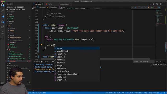This screenshot has height=94, width=167.
Task: Switch to the Podfile editor tab
Action: pyautogui.click(x=50, y=4)
